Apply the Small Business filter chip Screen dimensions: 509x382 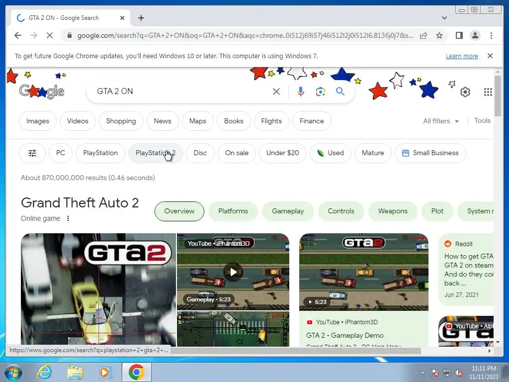pyautogui.click(x=430, y=153)
